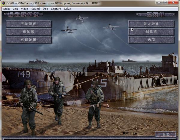Viewport: 180px width, 140px height.
Task: Close the DOSBox window
Action: (x=173, y=2)
